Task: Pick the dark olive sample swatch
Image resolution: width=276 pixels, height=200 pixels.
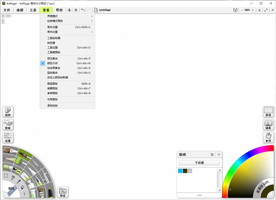Action: tap(185, 171)
